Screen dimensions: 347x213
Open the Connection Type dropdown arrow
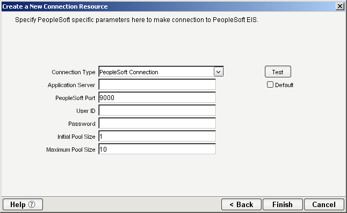point(219,72)
